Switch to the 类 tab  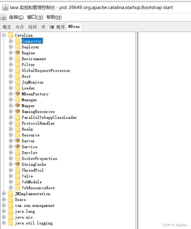click(x=43, y=27)
